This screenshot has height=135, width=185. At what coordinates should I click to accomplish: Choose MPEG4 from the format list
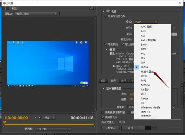point(145,85)
